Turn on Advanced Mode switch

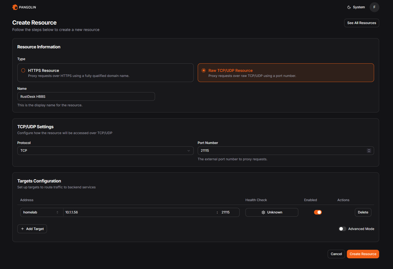click(342, 229)
